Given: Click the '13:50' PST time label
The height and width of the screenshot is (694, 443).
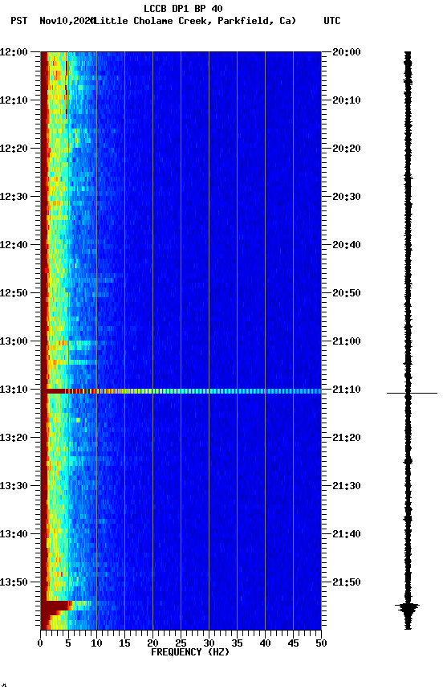Looking at the screenshot, I should [14, 583].
